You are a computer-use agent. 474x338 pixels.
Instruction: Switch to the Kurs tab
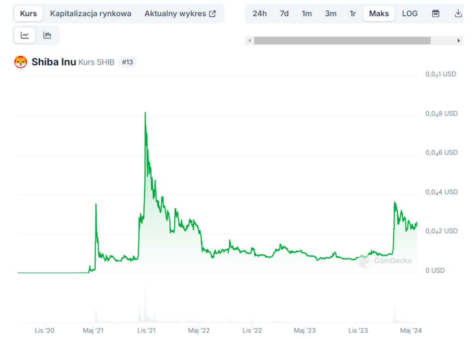(28, 13)
